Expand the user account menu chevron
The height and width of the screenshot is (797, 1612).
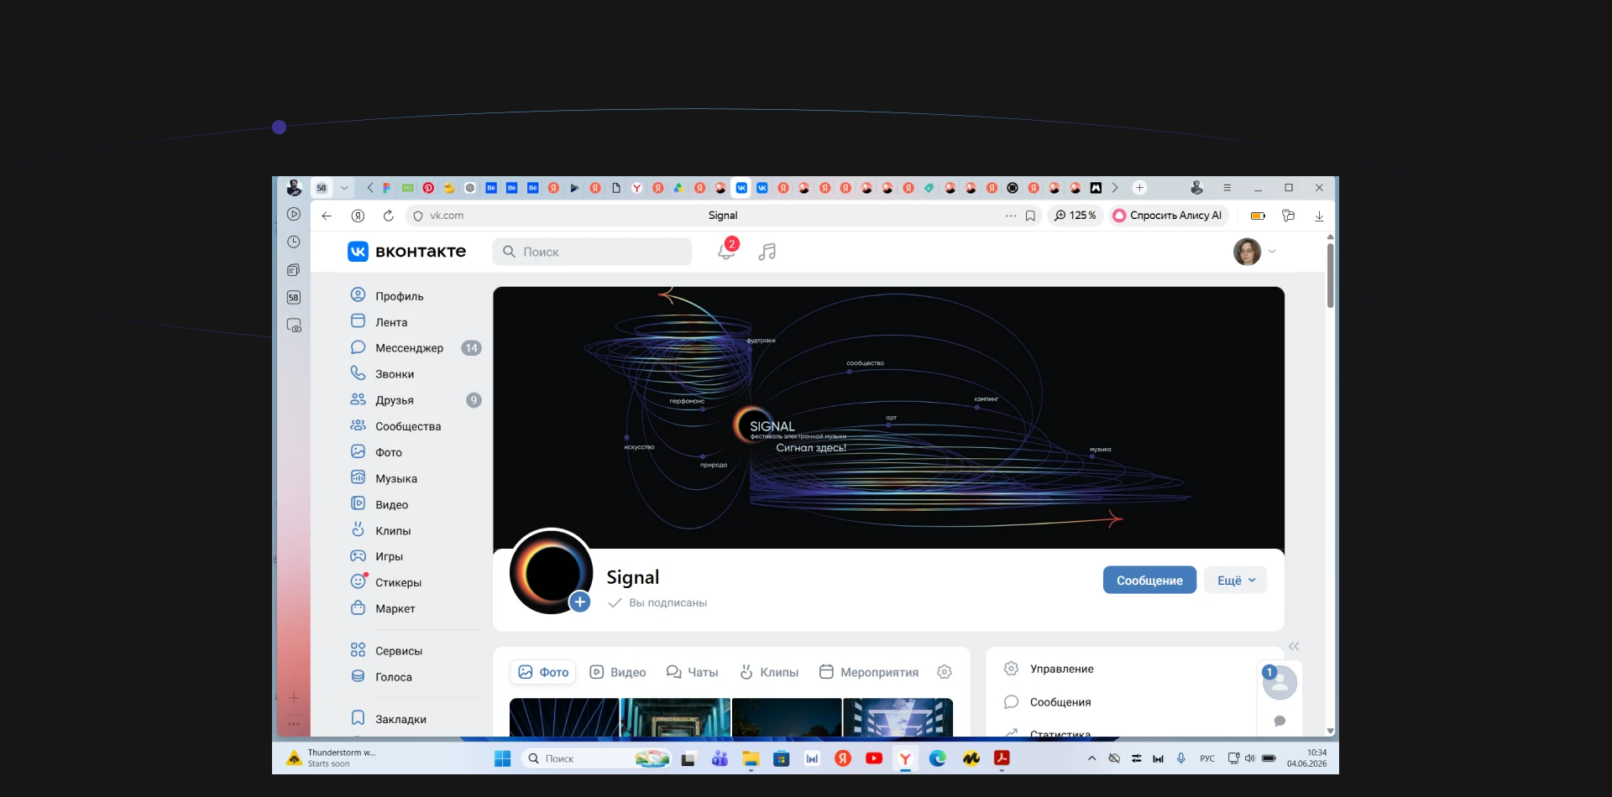(x=1272, y=252)
